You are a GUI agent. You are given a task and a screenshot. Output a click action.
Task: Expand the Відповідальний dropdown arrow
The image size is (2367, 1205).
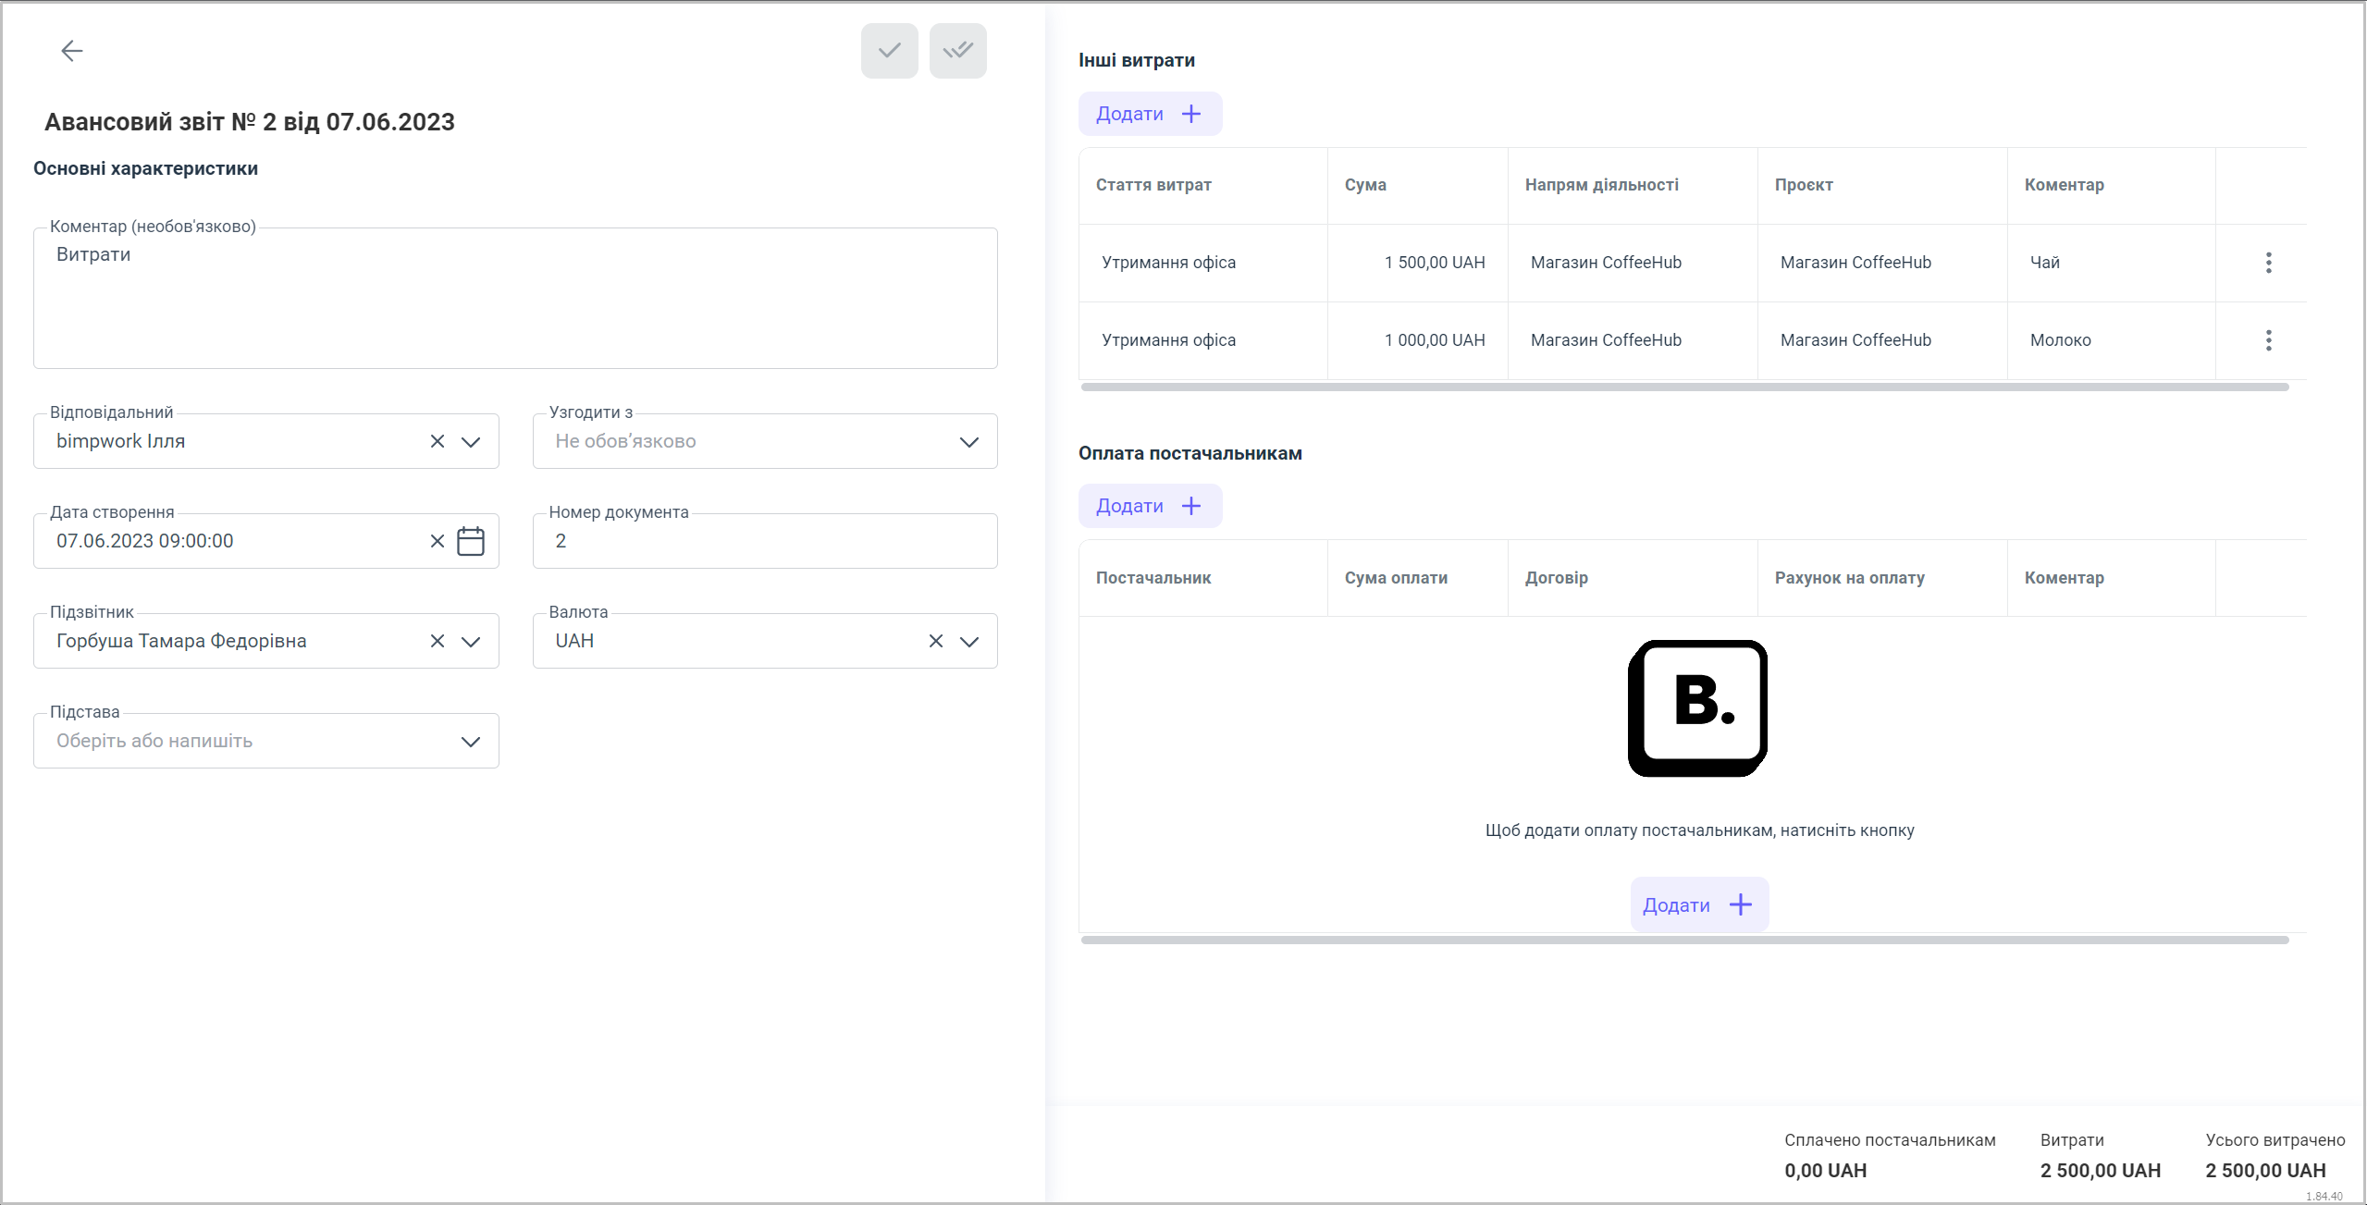coord(471,442)
